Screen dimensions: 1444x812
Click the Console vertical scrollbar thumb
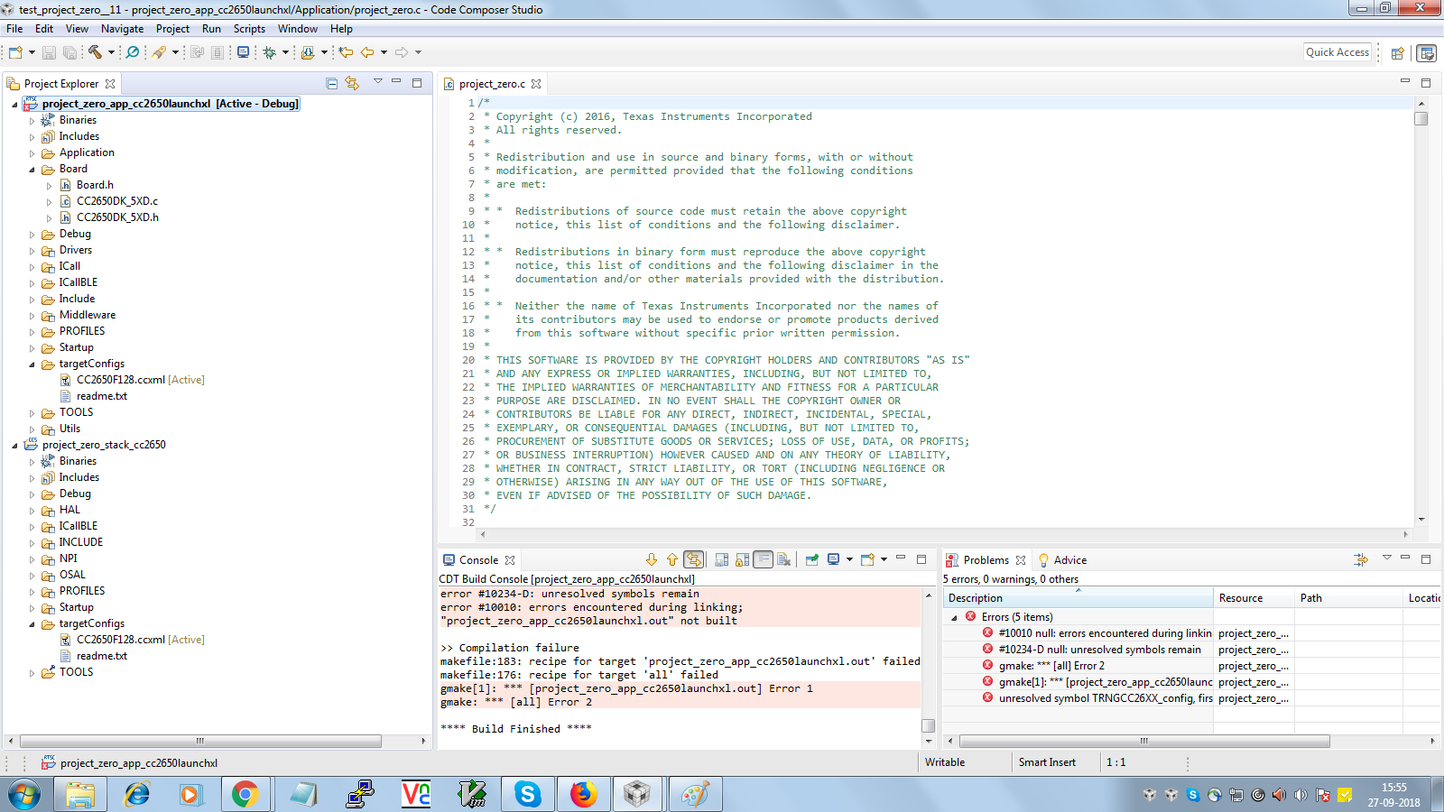coord(928,725)
